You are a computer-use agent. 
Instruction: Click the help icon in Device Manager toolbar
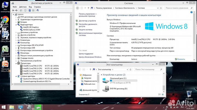[30, 10]
